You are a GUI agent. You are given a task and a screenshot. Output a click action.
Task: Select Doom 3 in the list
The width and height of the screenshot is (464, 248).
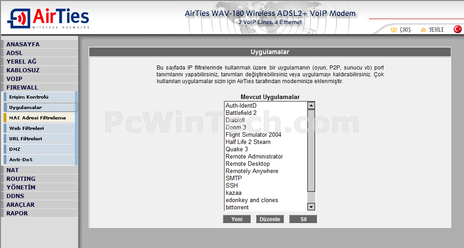tap(266, 127)
